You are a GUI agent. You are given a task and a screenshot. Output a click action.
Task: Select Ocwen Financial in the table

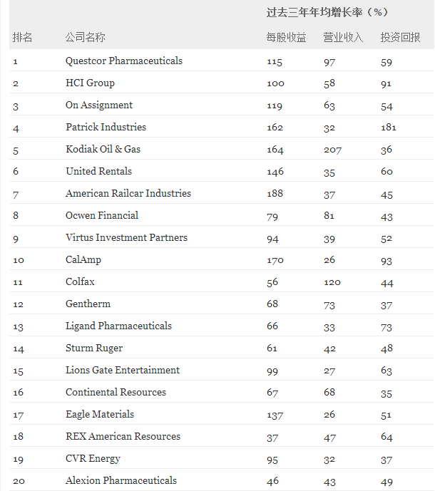pyautogui.click(x=102, y=216)
